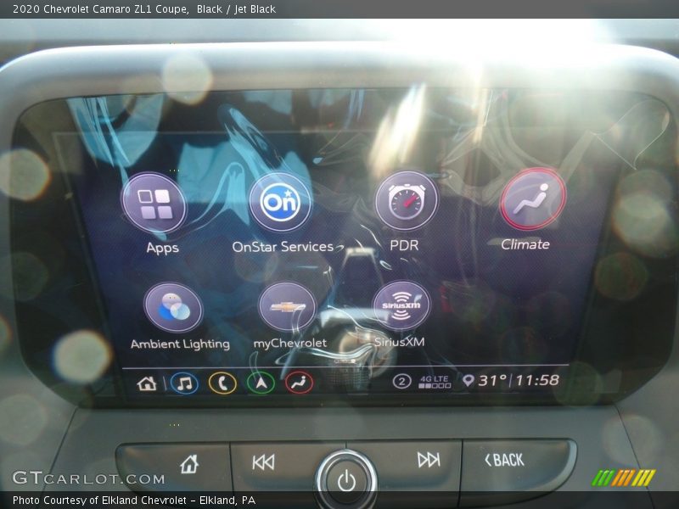679x509 pixels.
Task: Open phone via the yellow handset shortcut
Action: point(222,383)
